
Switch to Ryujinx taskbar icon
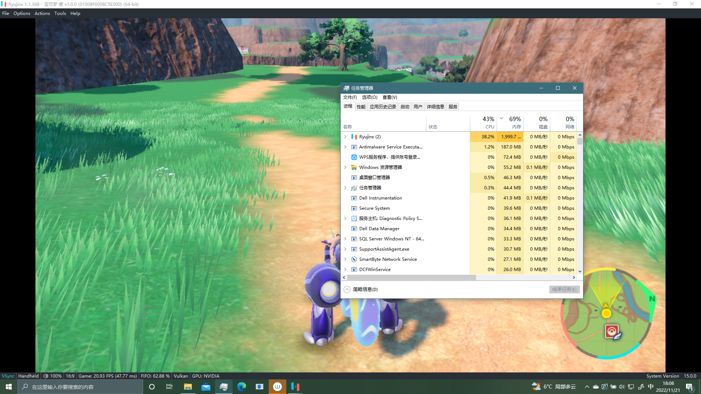(x=295, y=387)
